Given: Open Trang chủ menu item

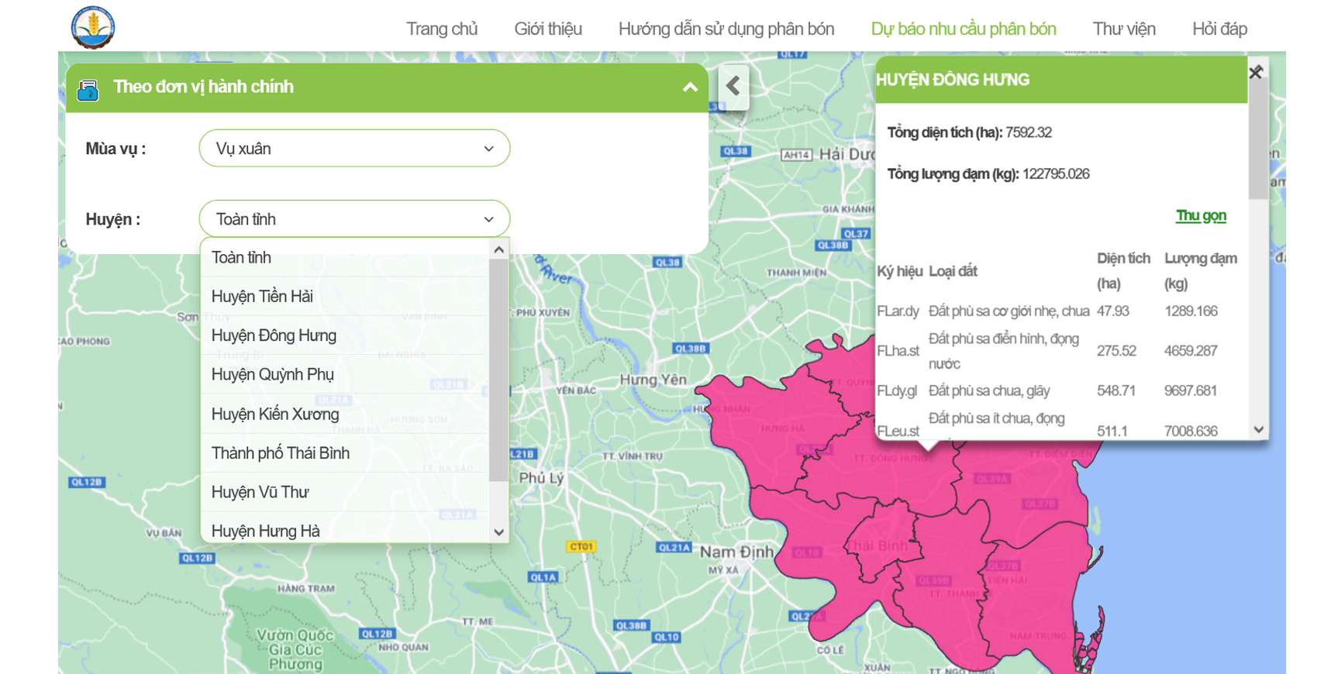Looking at the screenshot, I should click(441, 29).
